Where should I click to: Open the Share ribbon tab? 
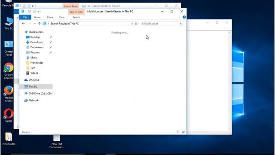[50, 17]
